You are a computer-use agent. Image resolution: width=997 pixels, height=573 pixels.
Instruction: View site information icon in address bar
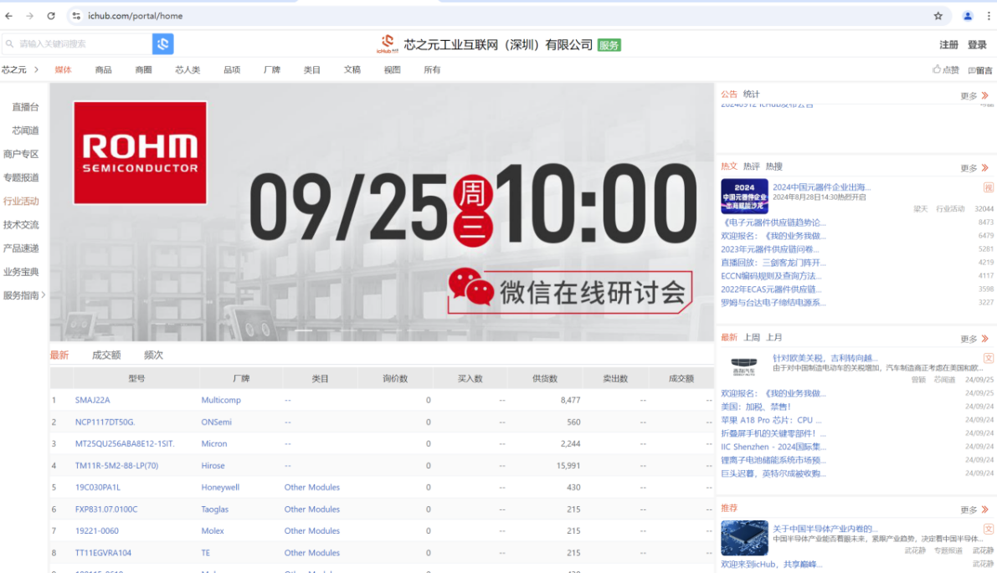click(76, 16)
